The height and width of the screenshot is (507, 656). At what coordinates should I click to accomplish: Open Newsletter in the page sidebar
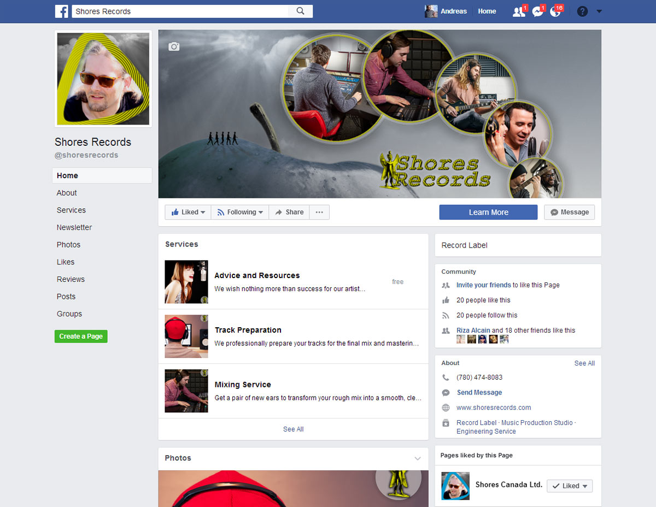point(74,227)
